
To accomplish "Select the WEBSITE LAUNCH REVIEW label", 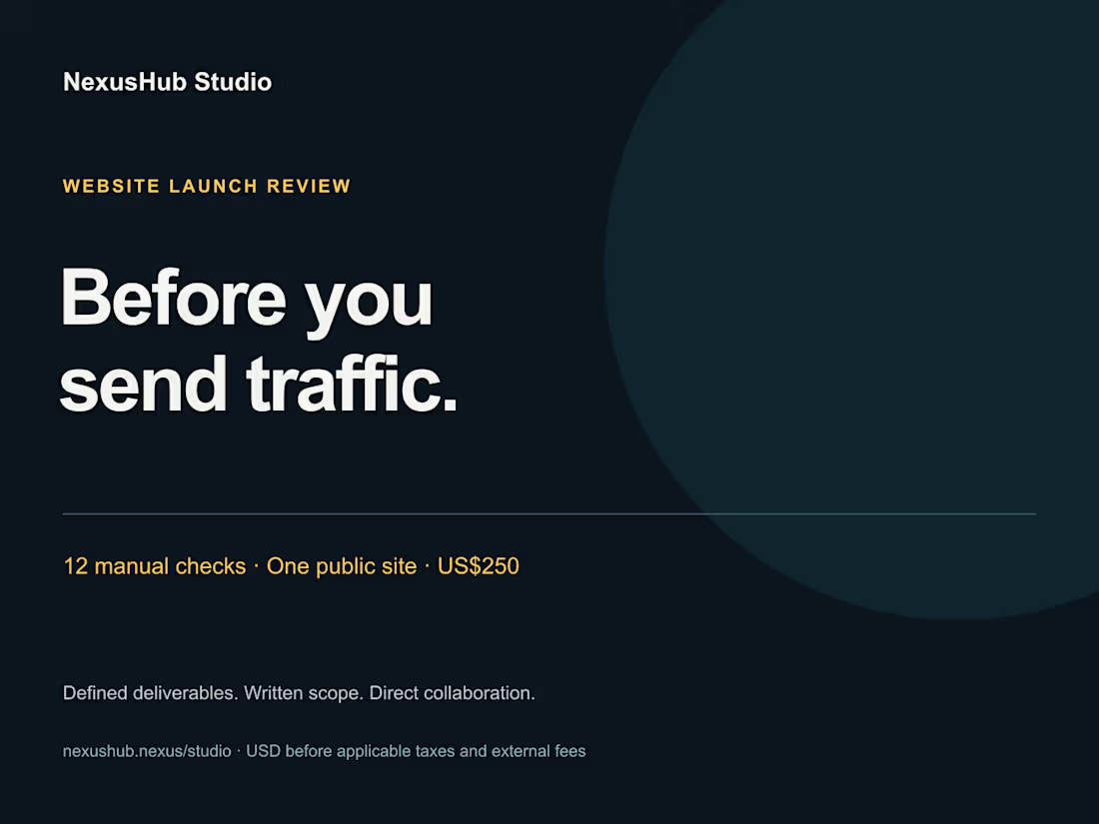I will tap(207, 187).
